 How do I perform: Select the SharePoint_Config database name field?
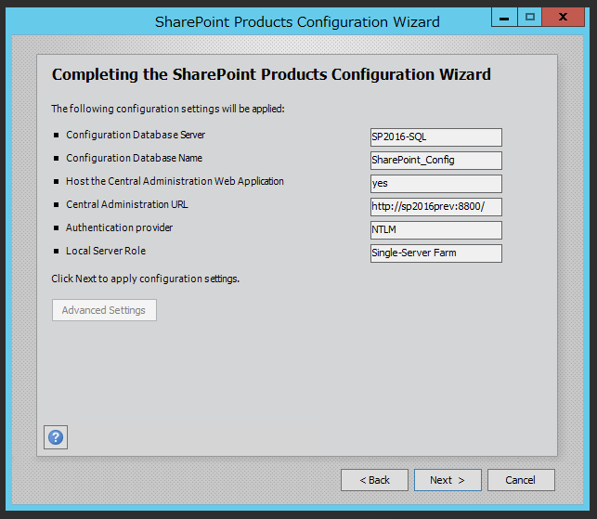pyautogui.click(x=436, y=161)
